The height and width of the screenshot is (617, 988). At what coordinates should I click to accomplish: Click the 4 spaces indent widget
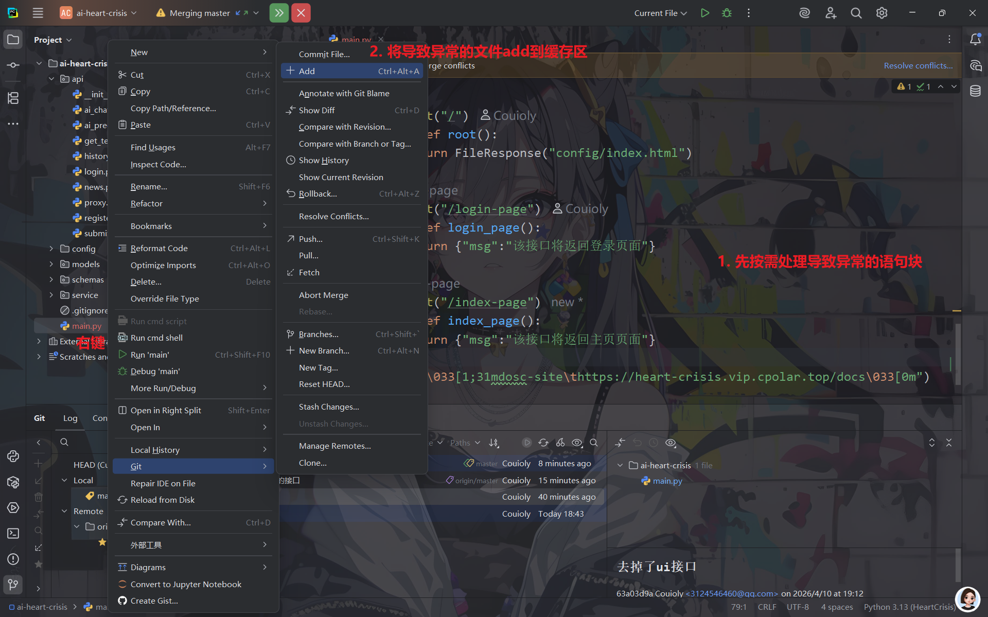click(837, 607)
